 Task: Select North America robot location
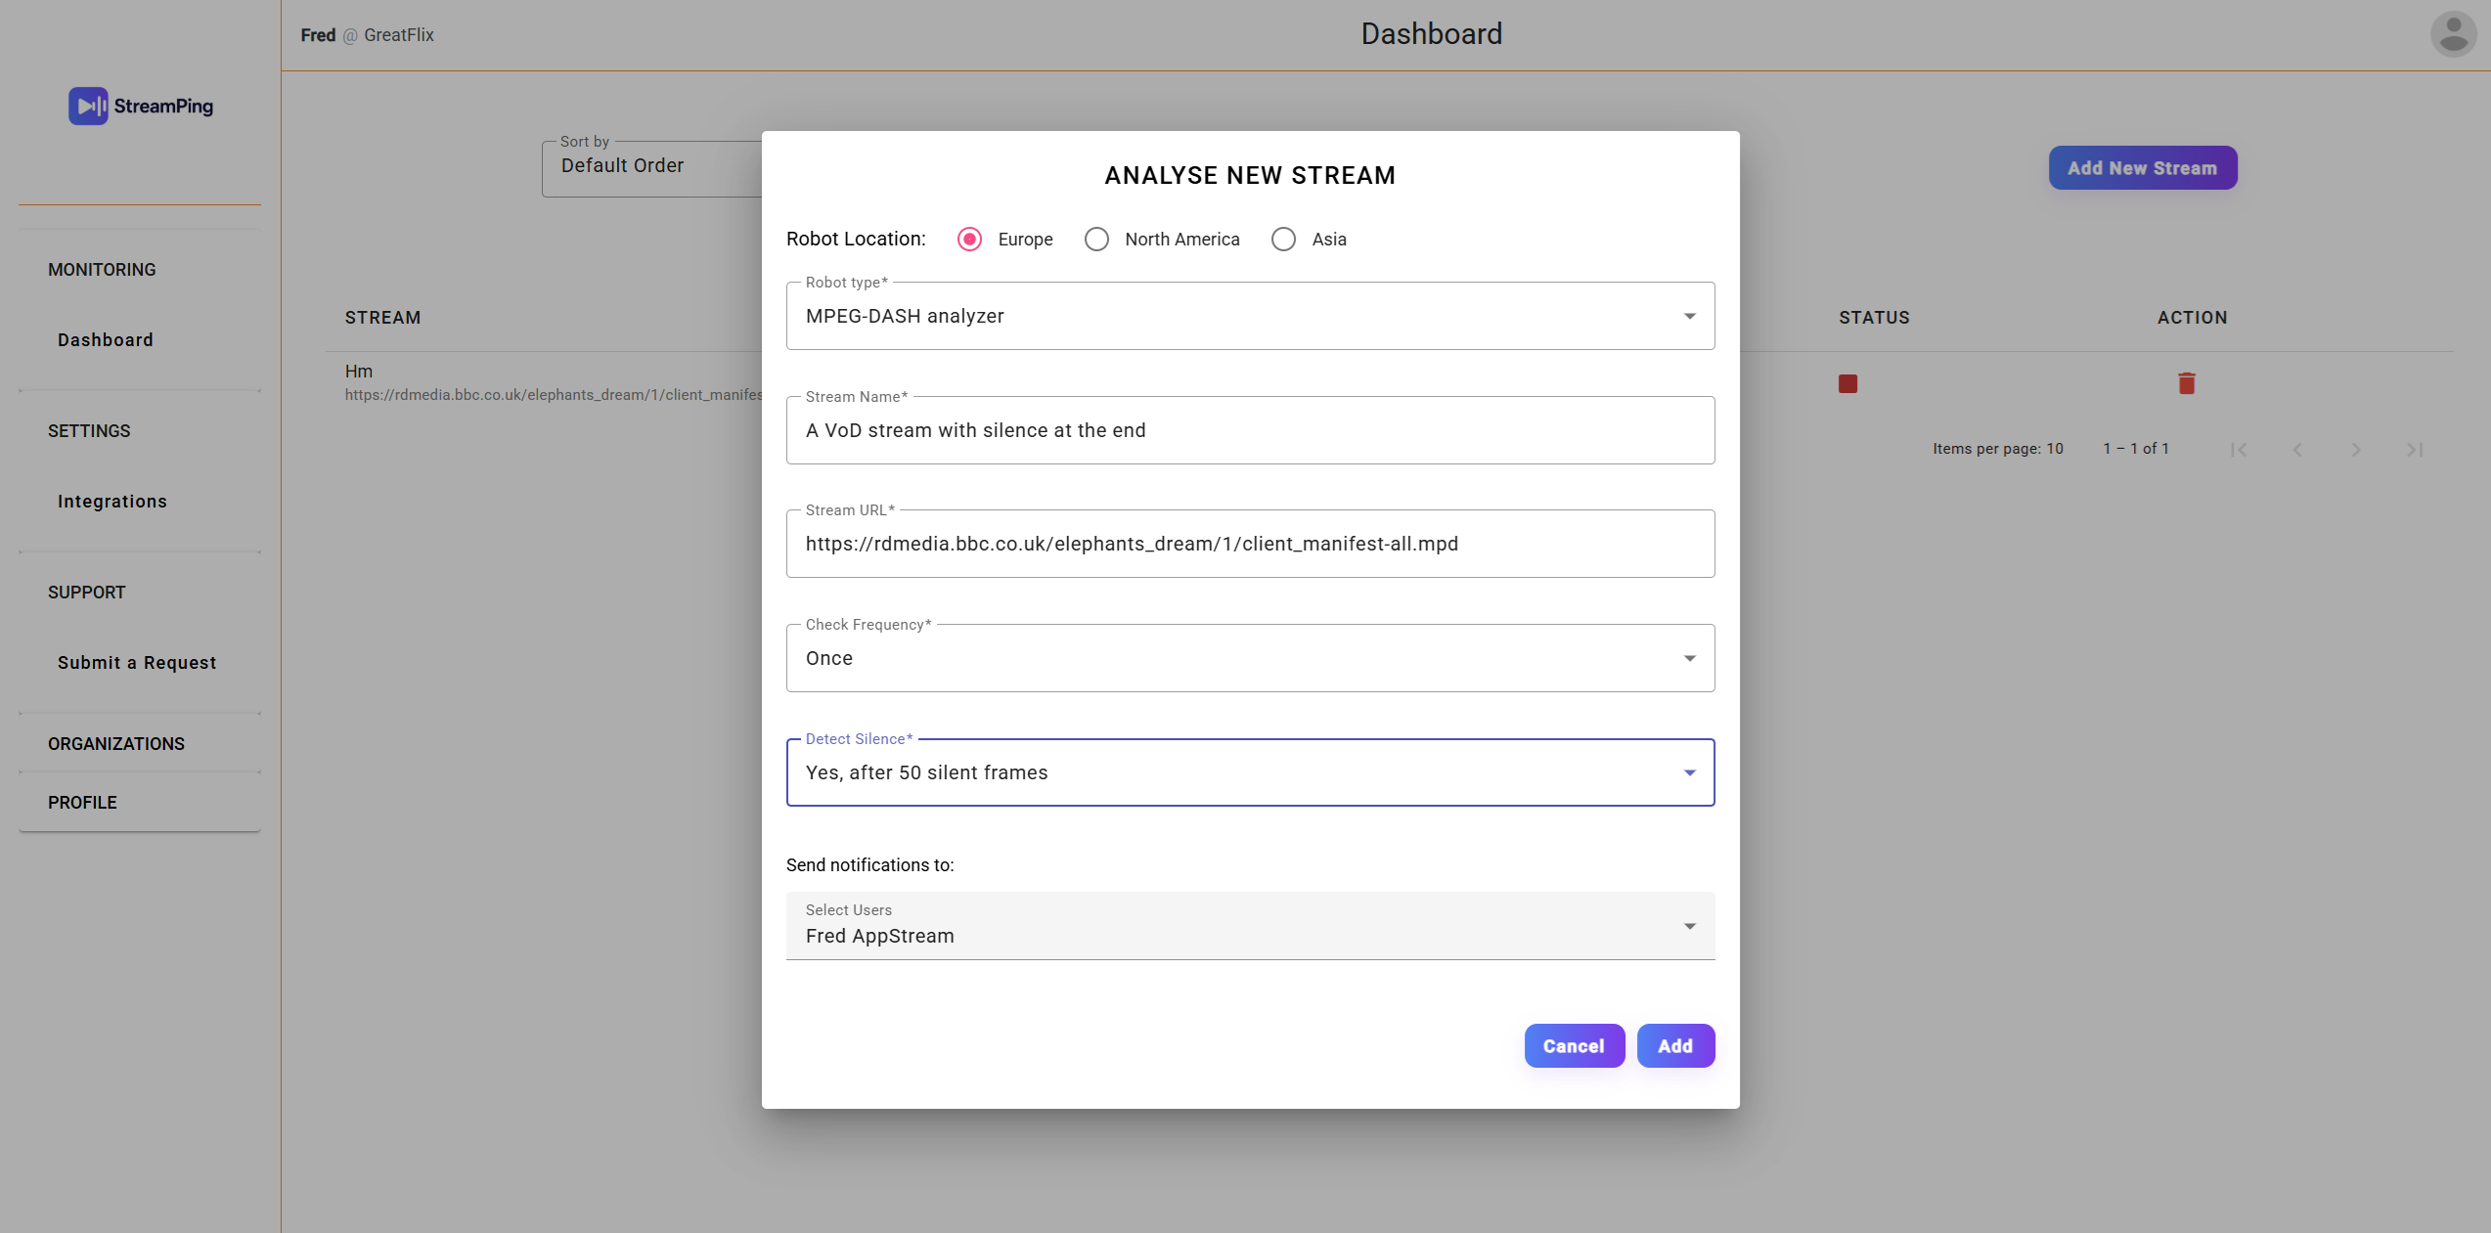click(x=1096, y=240)
